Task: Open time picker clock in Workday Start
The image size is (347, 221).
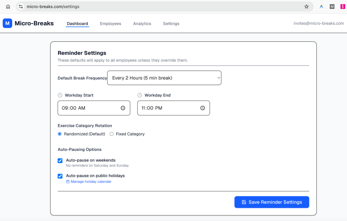Action: tap(123, 108)
